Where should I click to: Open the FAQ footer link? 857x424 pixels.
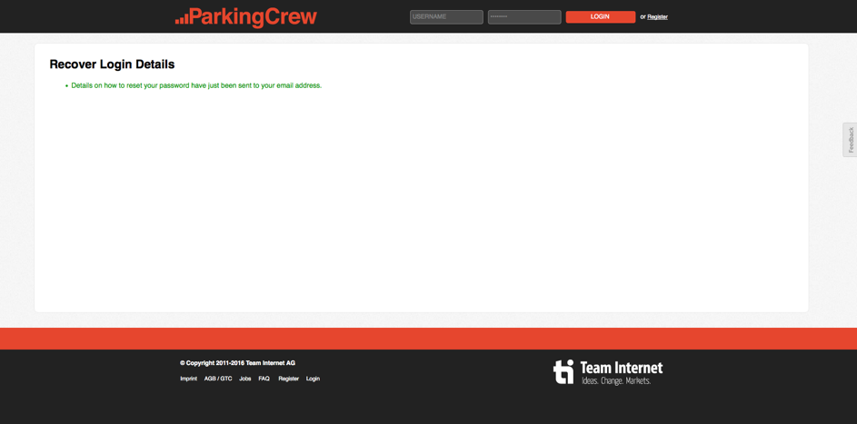[x=264, y=379]
